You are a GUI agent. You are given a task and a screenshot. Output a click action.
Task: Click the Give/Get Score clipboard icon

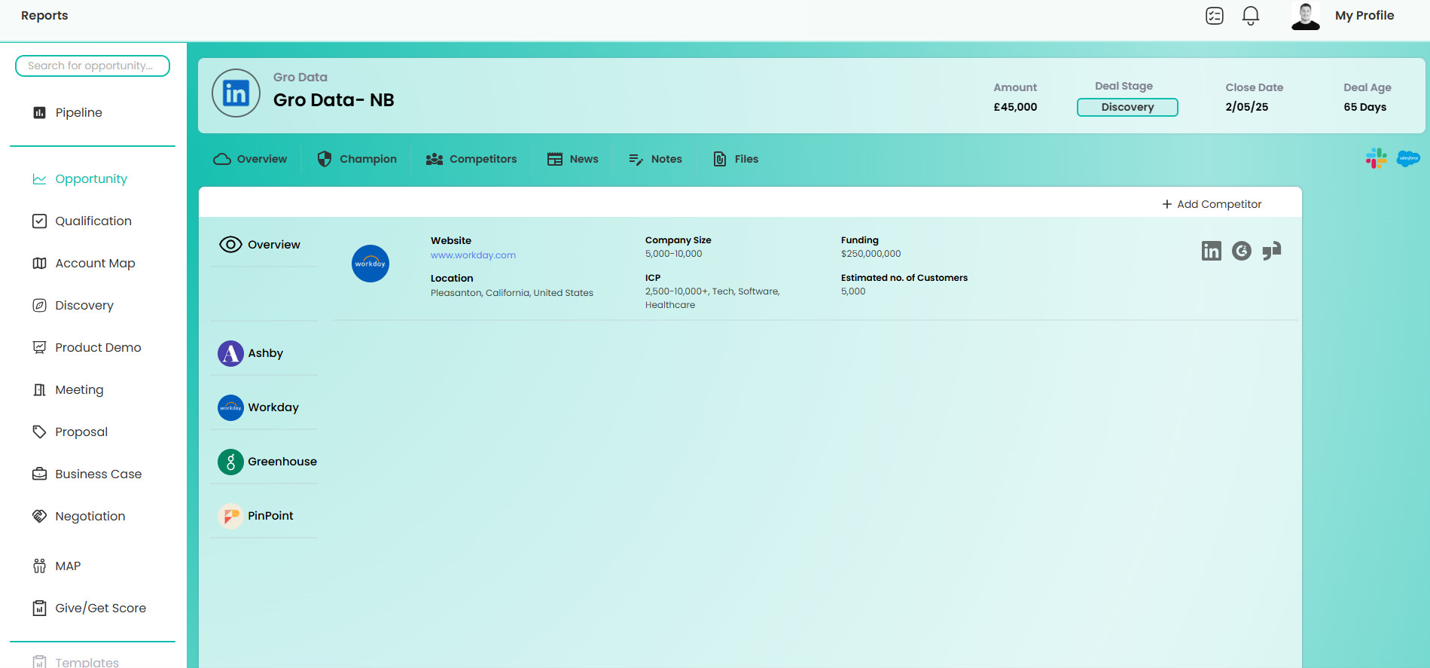40,608
